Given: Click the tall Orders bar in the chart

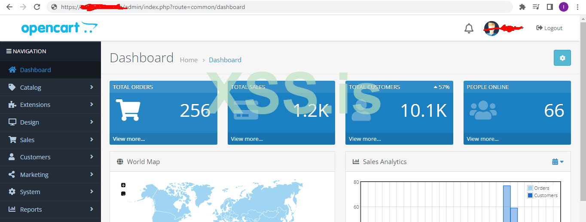Looking at the screenshot, I should point(507,204).
